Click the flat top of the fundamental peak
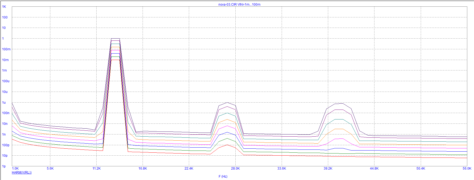 pos(115,39)
